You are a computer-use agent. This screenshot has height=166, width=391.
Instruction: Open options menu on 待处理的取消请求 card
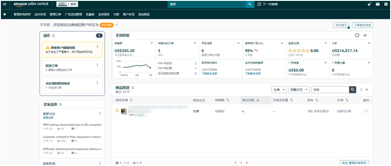97,83
